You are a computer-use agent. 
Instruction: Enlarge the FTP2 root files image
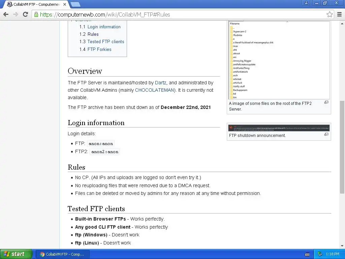click(326, 102)
